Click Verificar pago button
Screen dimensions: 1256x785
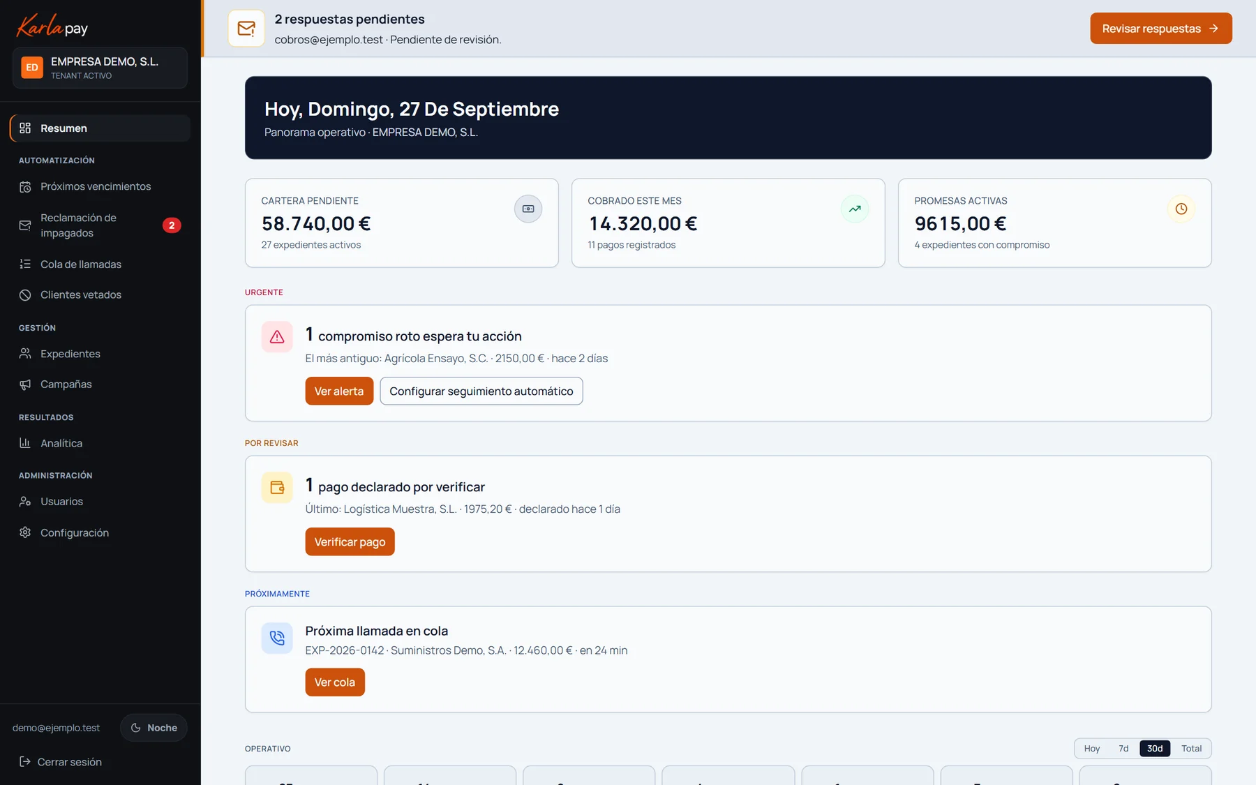point(350,542)
